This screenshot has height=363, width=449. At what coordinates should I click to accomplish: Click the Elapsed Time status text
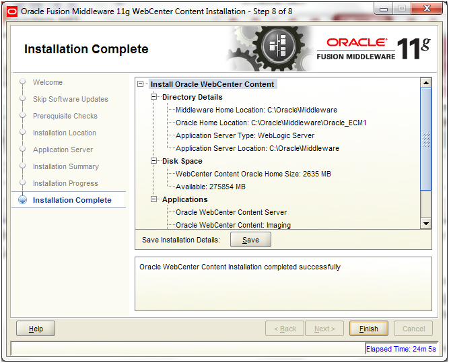tap(401, 349)
